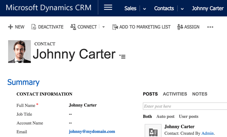The width and height of the screenshot is (227, 137).
Task: Click the Deactivate document icon
Action: coord(34,27)
